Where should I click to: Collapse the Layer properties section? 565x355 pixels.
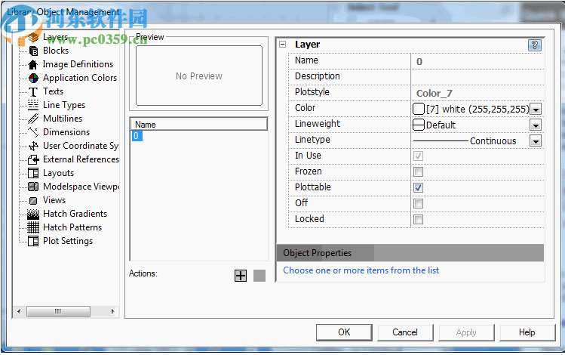(x=283, y=45)
